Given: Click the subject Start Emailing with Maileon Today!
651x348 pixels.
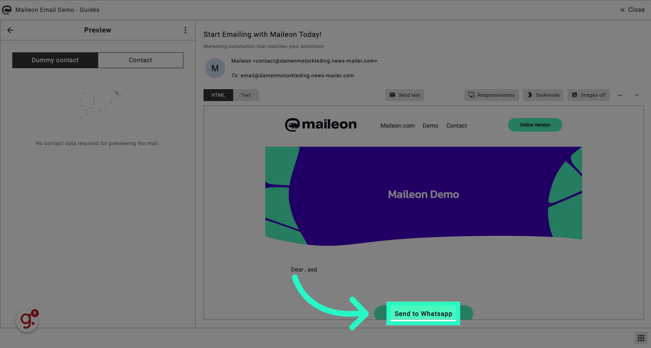Looking at the screenshot, I should tap(263, 34).
